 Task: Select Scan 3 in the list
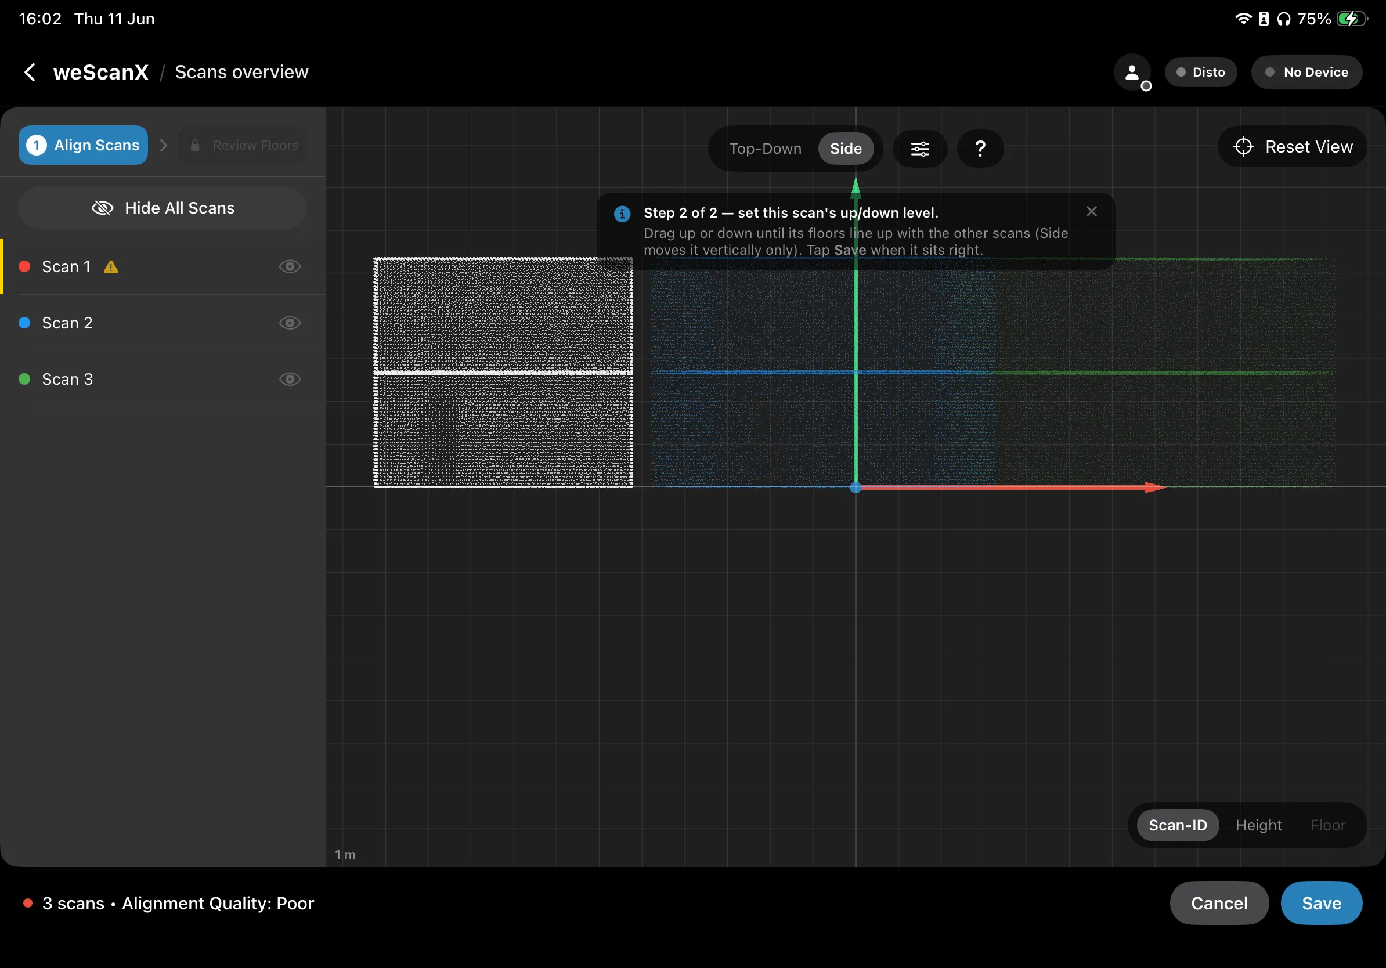click(163, 379)
